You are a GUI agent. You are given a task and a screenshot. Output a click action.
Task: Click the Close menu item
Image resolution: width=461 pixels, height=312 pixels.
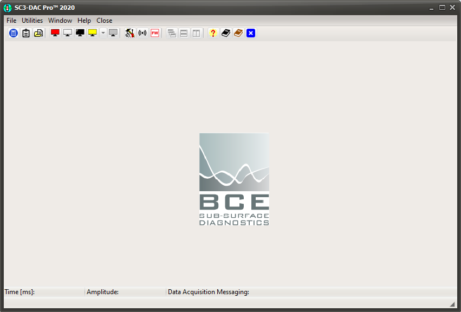click(x=105, y=21)
